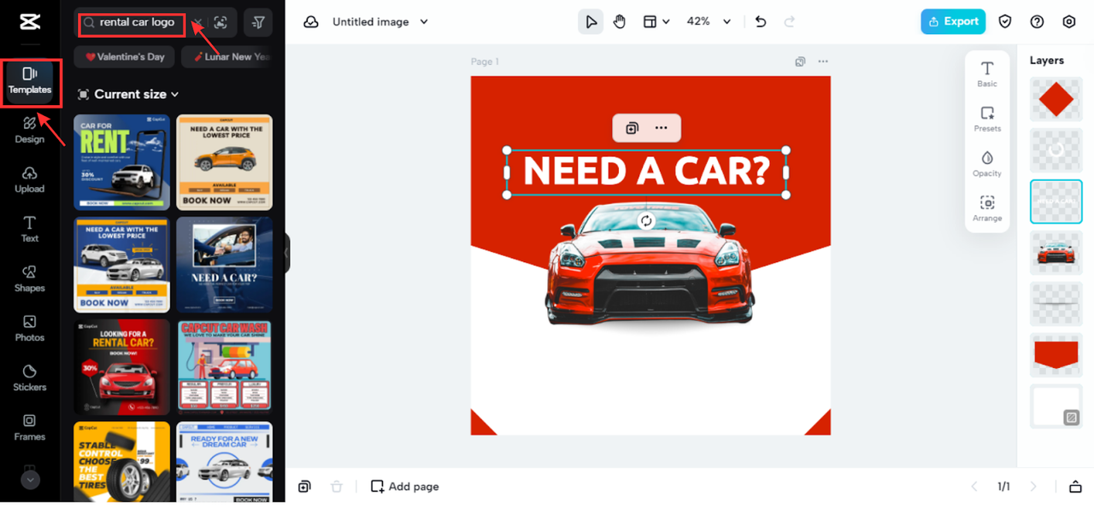Select the hand pan tool
This screenshot has height=508, width=1094.
(620, 22)
